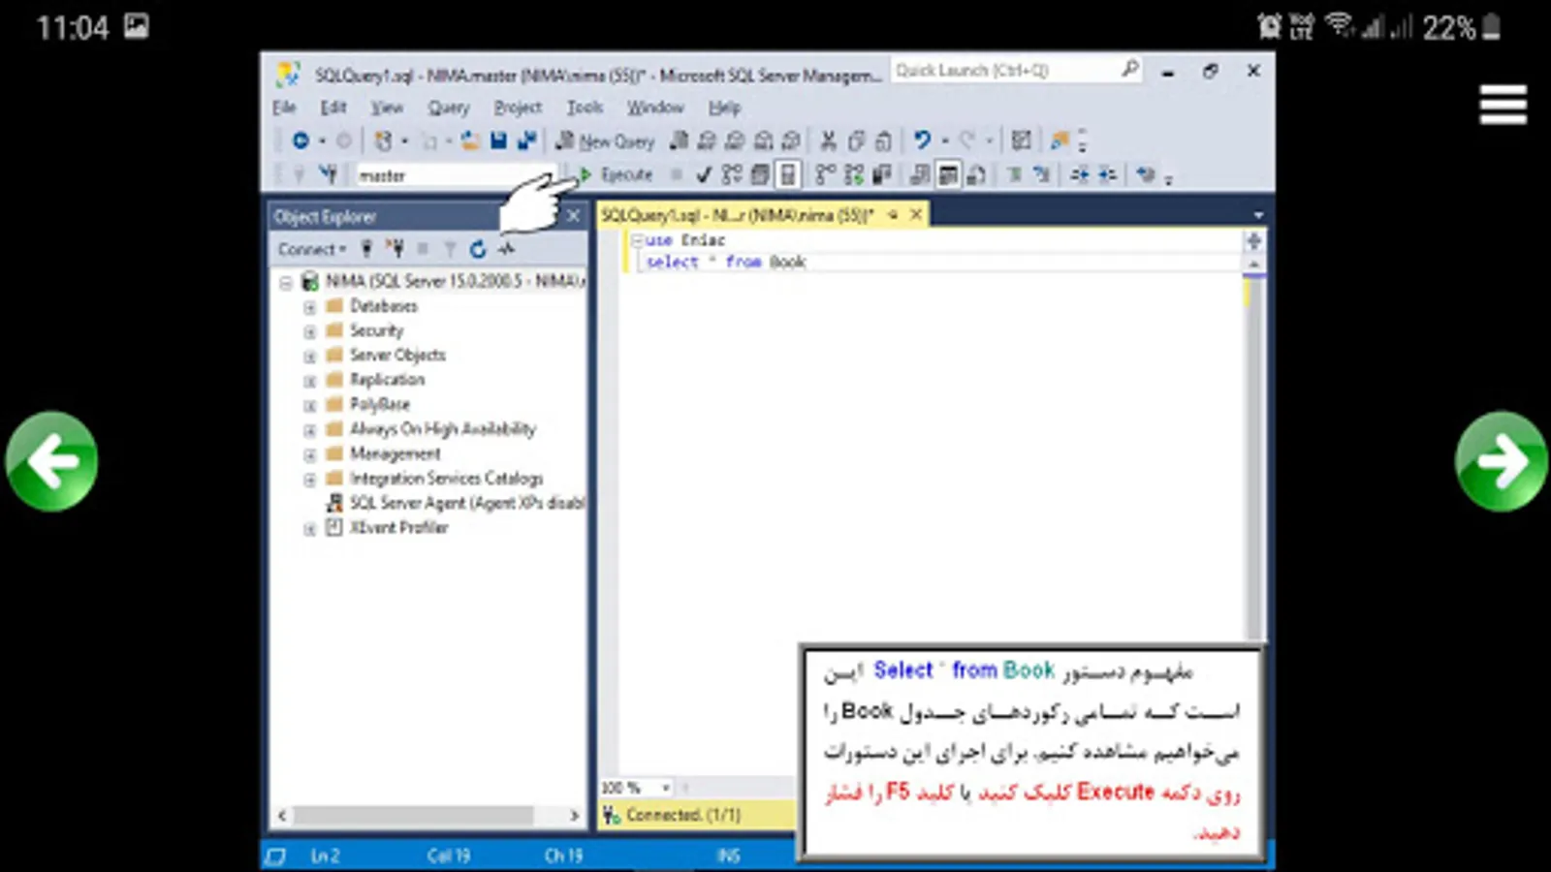The width and height of the screenshot is (1551, 872).
Task: Click the Save All icon
Action: click(526, 141)
